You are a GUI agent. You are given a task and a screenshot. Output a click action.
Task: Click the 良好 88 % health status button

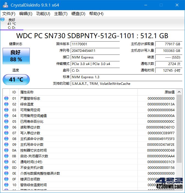pyautogui.click(x=16, y=56)
